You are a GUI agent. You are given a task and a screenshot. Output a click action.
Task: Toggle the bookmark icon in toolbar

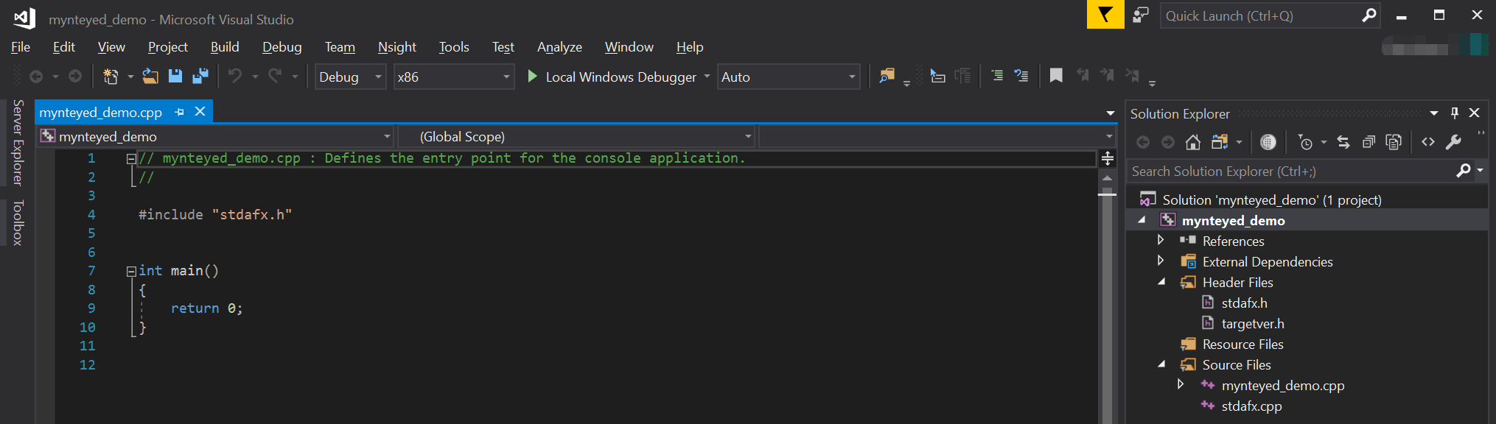[1056, 76]
